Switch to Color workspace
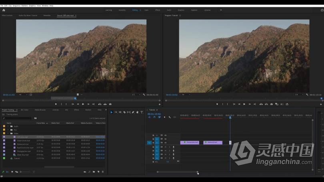This screenshot has width=324, height=182. coord(146,10)
